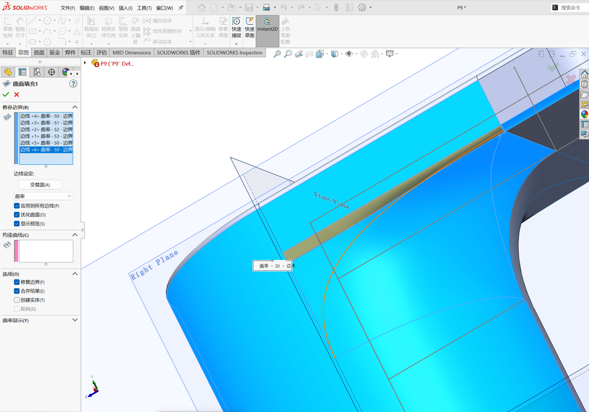Open the Appearances color ball in task pane

[x=584, y=114]
